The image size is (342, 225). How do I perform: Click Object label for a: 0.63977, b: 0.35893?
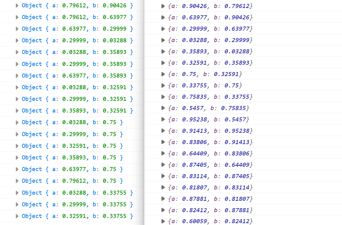32,76
